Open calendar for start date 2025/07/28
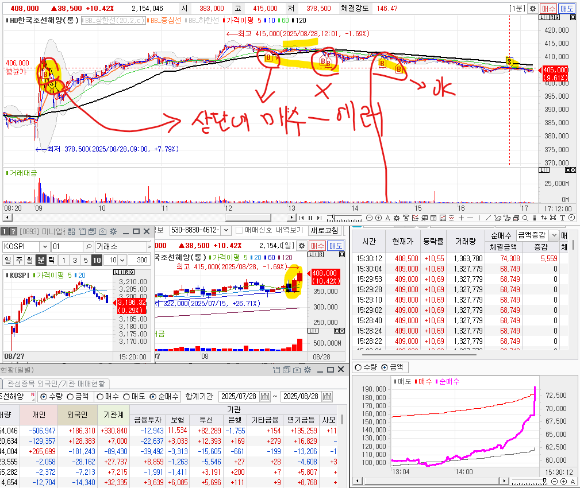 pyautogui.click(x=265, y=397)
